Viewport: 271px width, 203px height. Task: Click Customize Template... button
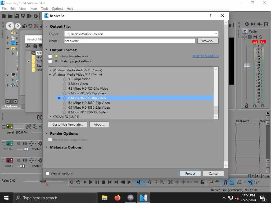click(x=67, y=124)
